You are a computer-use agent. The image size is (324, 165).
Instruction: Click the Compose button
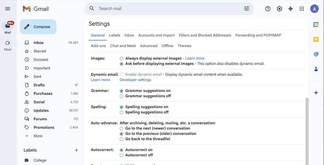click(38, 27)
